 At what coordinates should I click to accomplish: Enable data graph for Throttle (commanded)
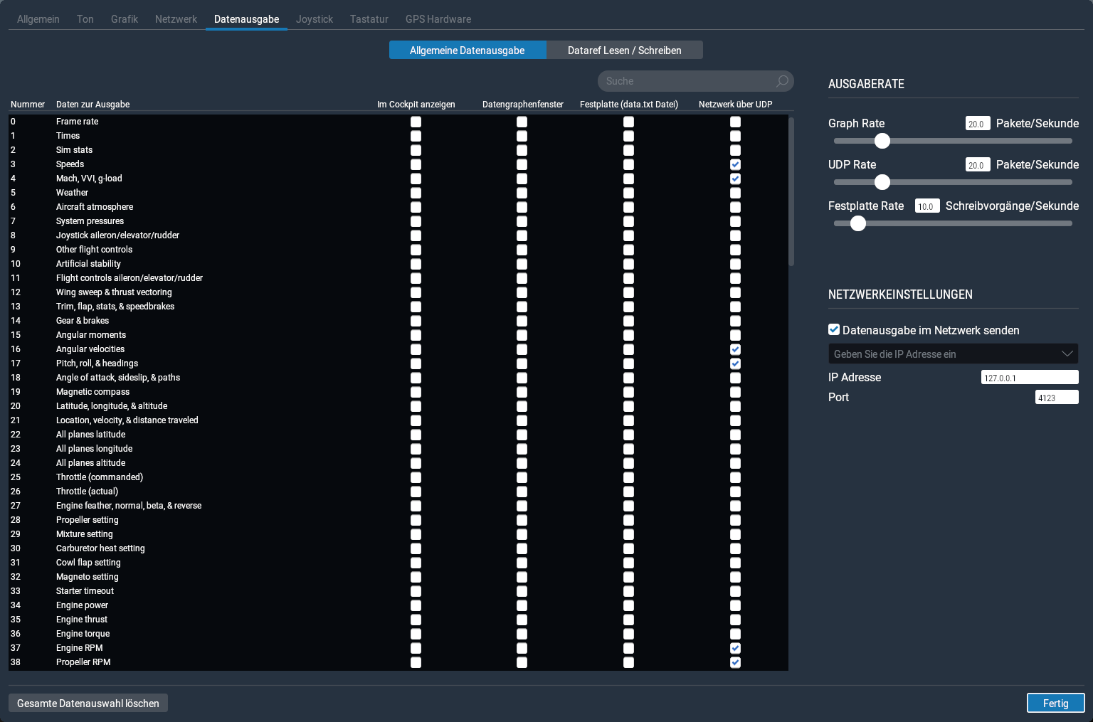[522, 477]
